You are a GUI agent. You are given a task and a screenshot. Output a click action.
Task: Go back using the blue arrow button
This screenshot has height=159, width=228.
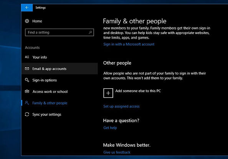[x=27, y=8]
